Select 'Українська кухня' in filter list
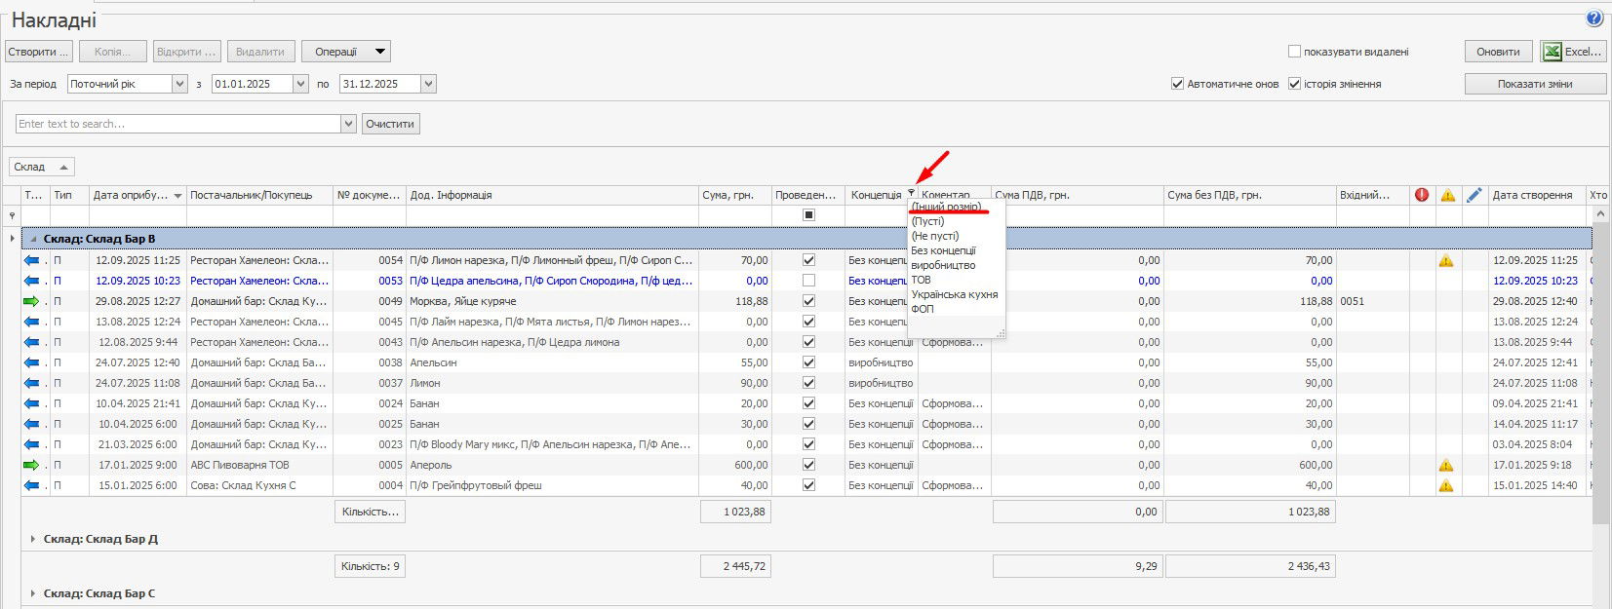 954,294
